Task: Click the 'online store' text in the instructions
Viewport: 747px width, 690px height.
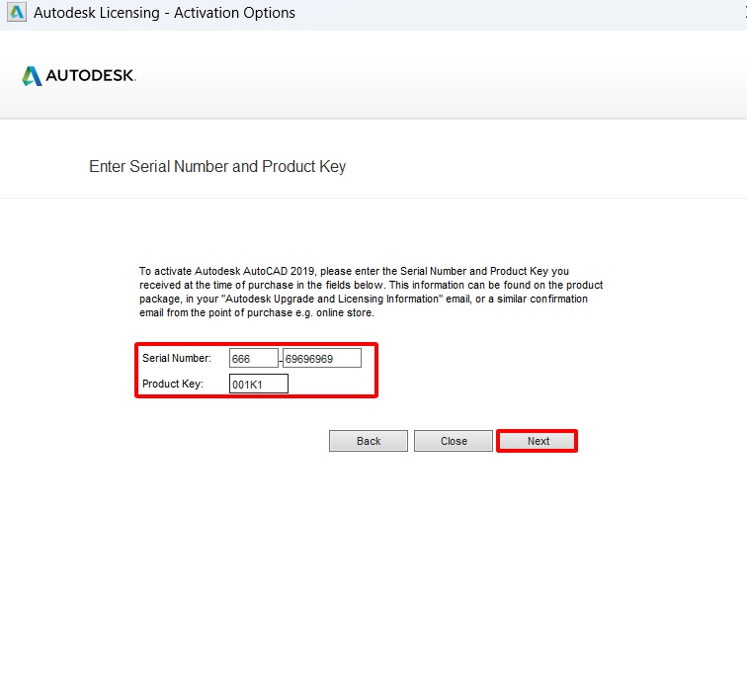Action: pos(344,313)
